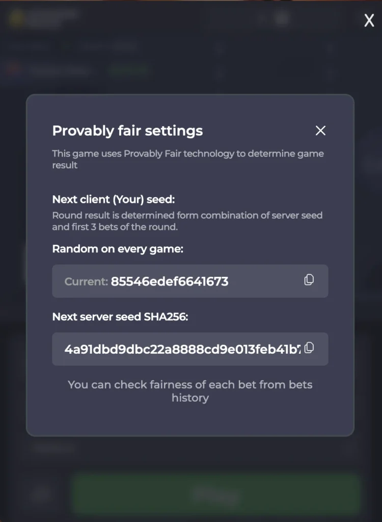Copy the next server seed SHA256 hash
This screenshot has width=382, height=522.
click(309, 349)
